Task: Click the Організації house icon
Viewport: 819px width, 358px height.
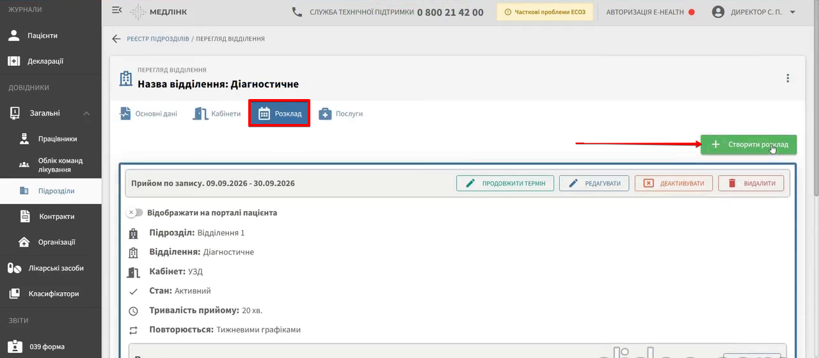Action: tap(24, 242)
